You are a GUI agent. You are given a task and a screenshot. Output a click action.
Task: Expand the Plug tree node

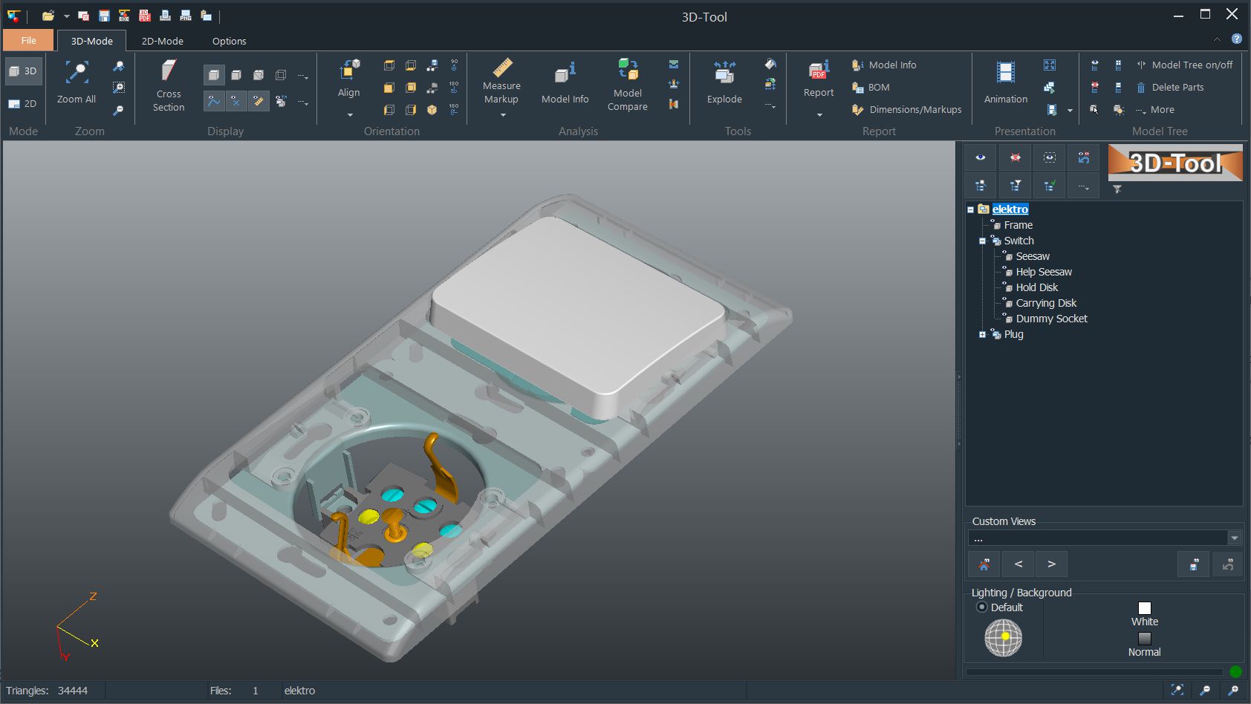[982, 334]
